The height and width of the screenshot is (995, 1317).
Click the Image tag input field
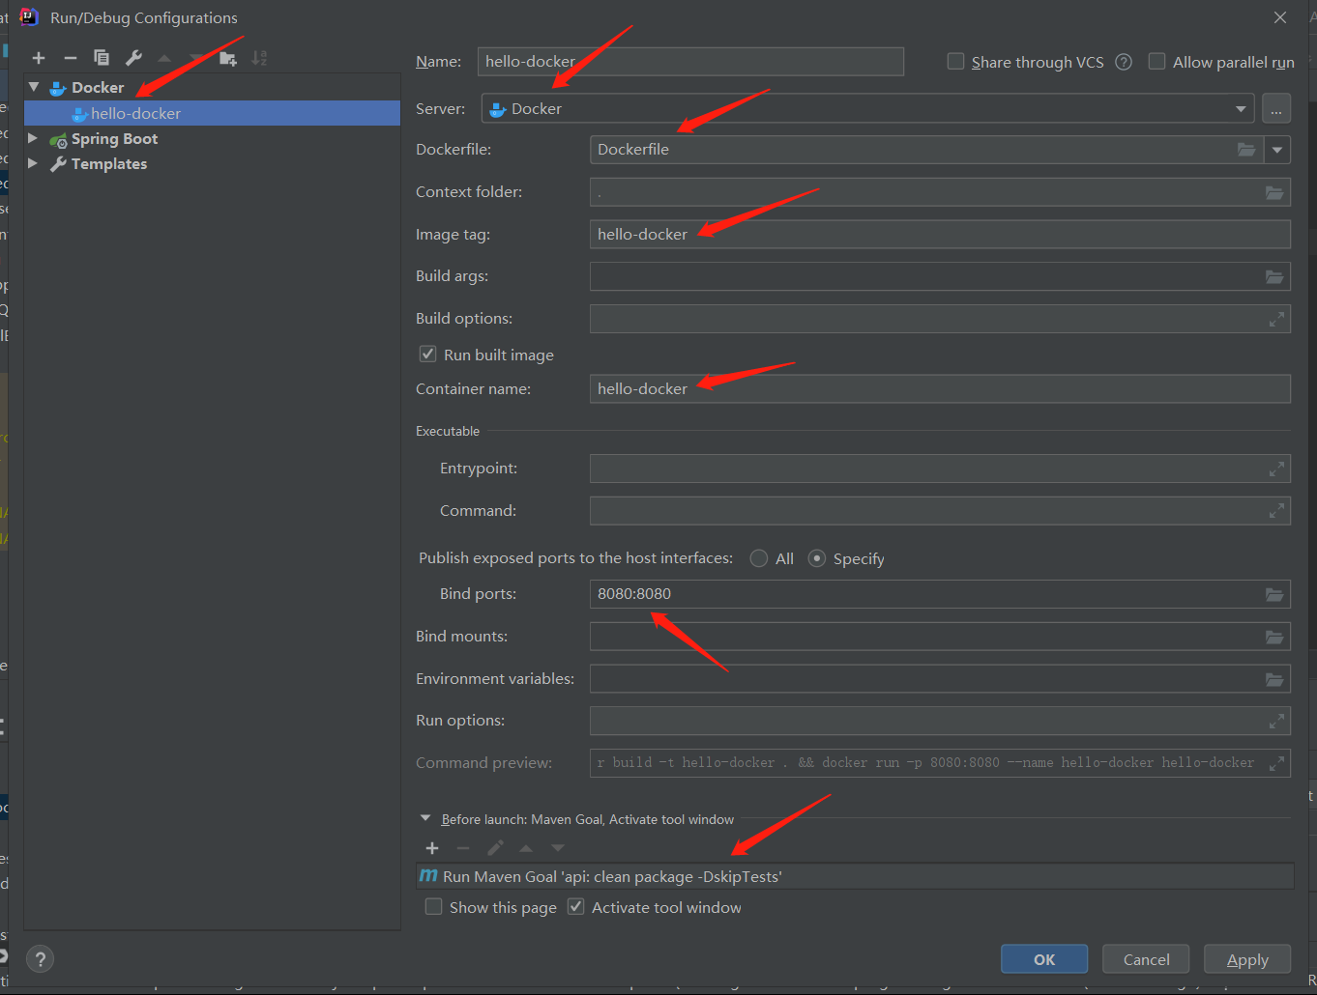coord(940,234)
